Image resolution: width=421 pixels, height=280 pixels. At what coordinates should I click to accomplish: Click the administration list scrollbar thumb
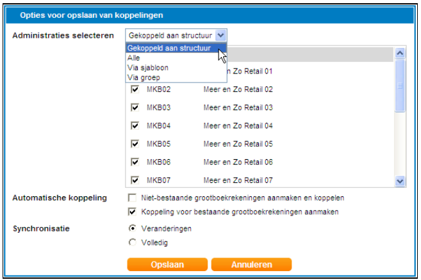(400, 86)
